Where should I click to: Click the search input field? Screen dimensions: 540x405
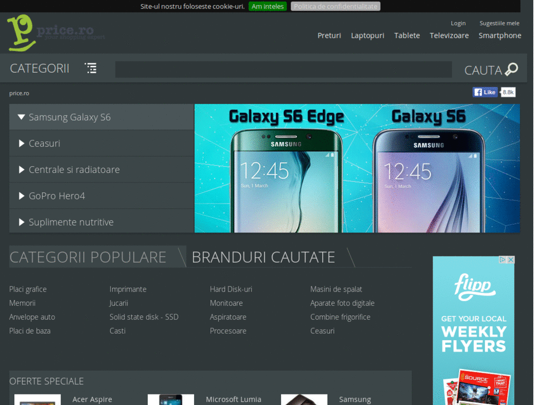[283, 69]
